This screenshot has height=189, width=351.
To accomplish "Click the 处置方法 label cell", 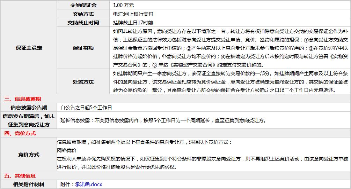I will point(83,82).
